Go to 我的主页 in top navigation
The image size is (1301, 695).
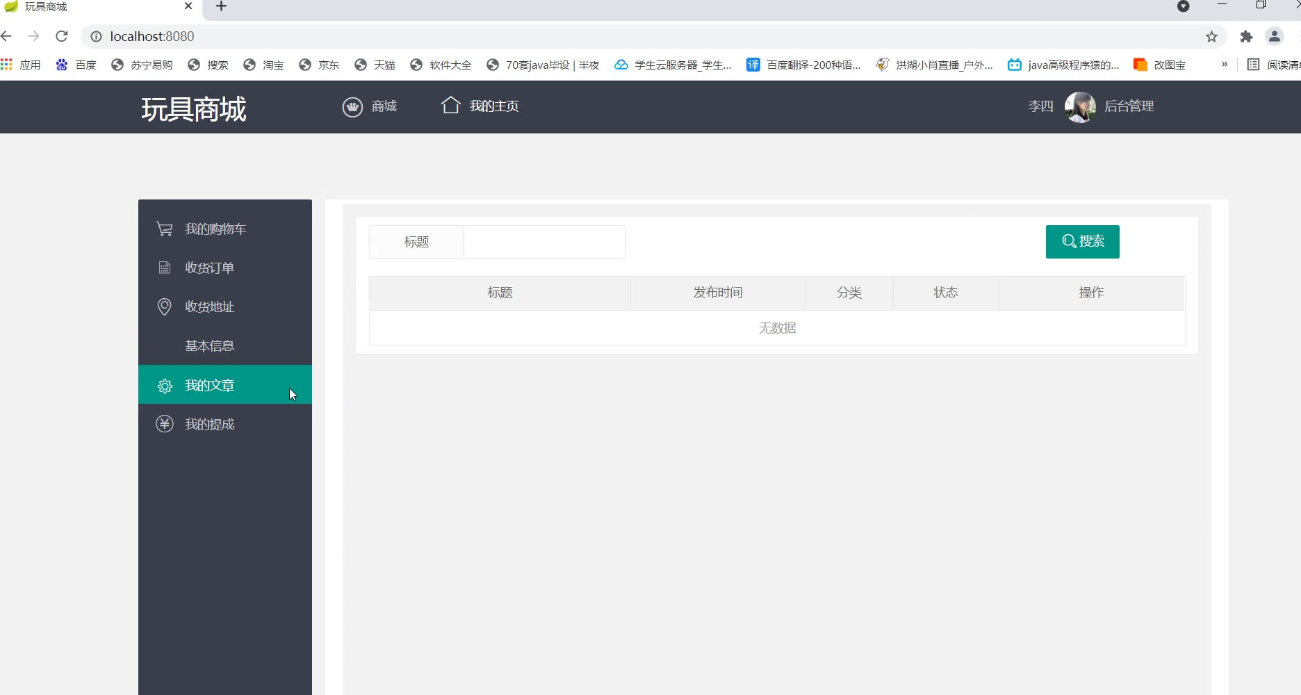[494, 106]
